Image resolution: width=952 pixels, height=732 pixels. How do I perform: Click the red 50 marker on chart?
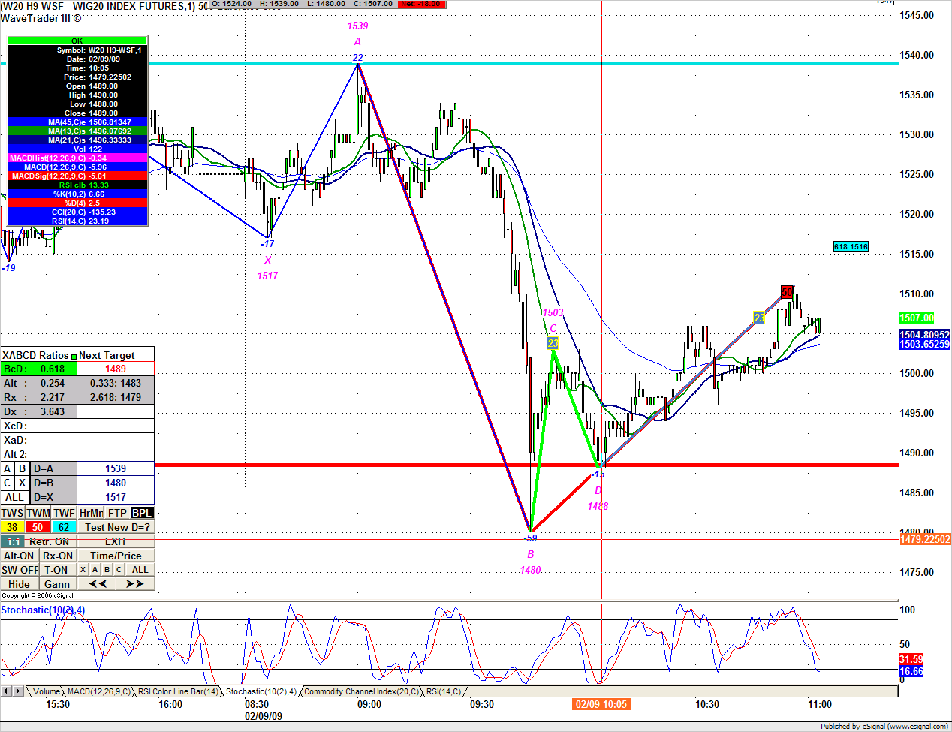coord(786,292)
